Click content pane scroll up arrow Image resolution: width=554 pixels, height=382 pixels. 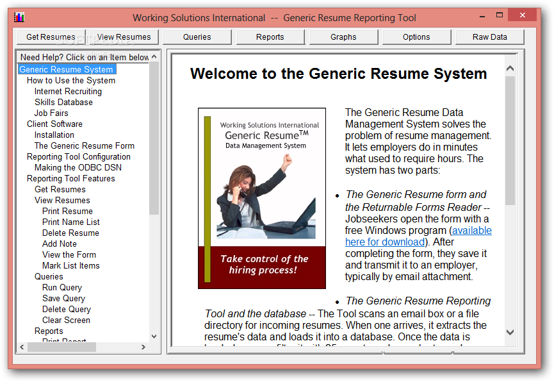coord(510,69)
